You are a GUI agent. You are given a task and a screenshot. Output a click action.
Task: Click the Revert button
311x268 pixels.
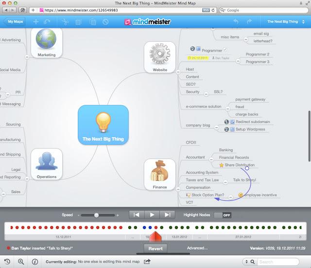[155, 249]
